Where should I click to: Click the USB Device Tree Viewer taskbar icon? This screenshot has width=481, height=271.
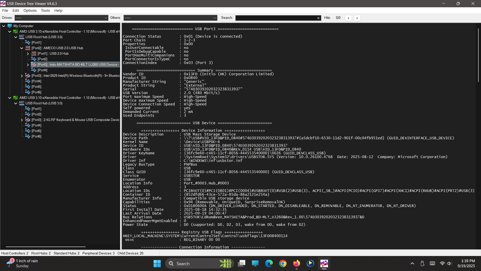[324, 263]
